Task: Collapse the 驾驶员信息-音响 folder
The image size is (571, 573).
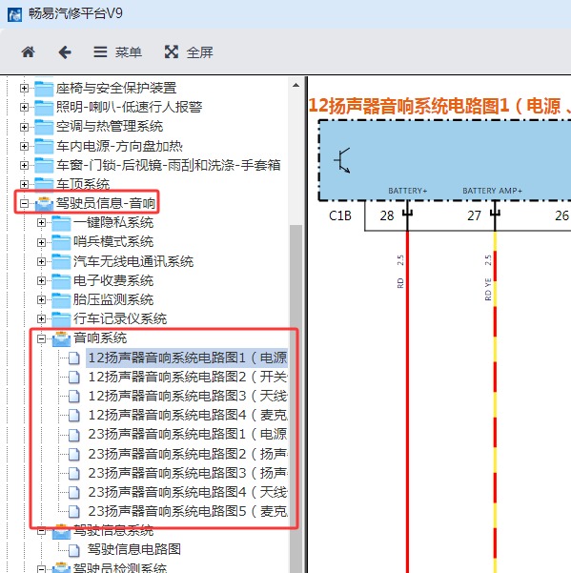Action: click(x=24, y=203)
